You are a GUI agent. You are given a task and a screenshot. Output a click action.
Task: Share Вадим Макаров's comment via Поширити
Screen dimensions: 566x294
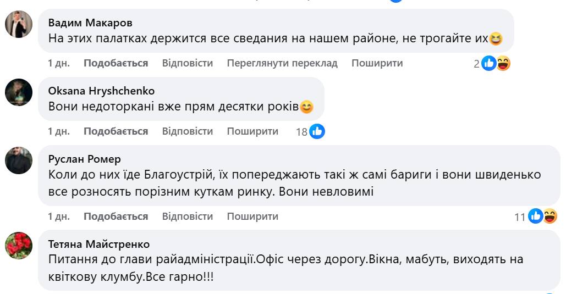pyautogui.click(x=377, y=63)
